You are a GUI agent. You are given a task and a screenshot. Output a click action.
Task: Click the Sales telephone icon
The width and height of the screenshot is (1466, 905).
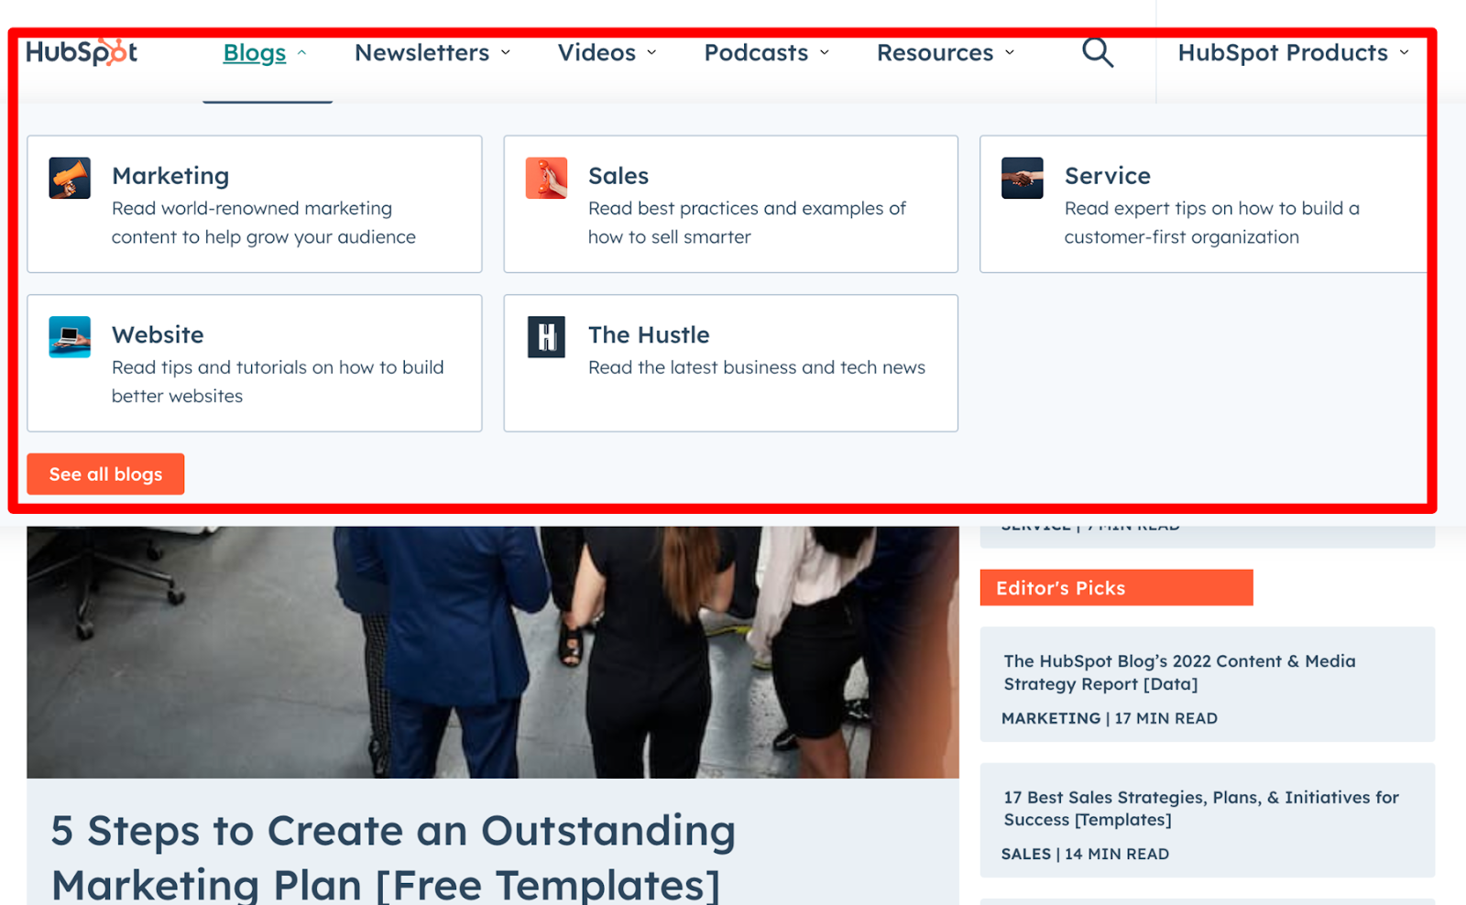coord(546,178)
